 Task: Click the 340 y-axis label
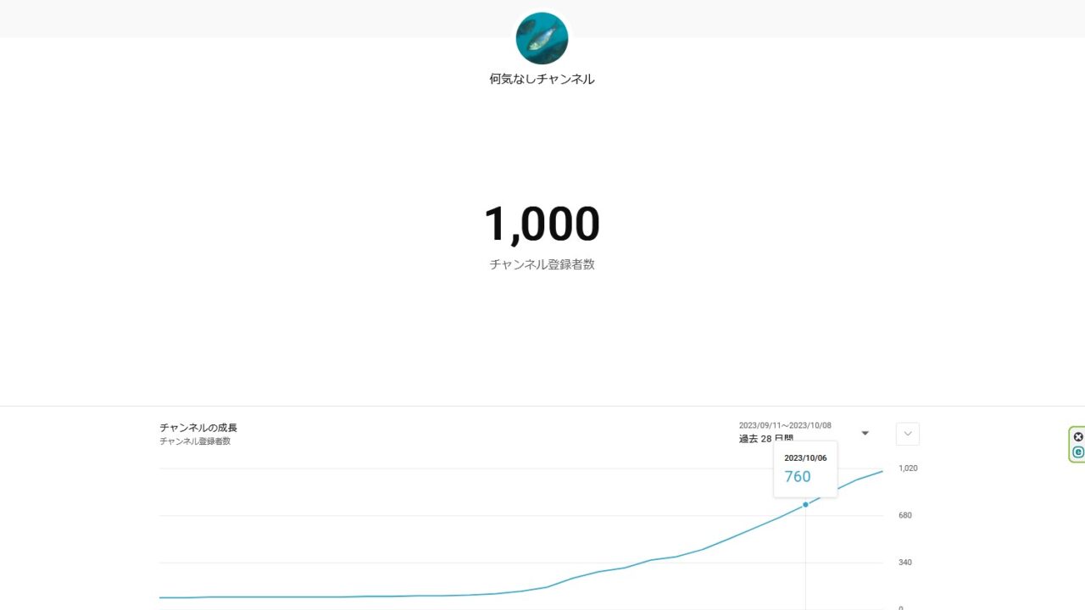pos(905,563)
